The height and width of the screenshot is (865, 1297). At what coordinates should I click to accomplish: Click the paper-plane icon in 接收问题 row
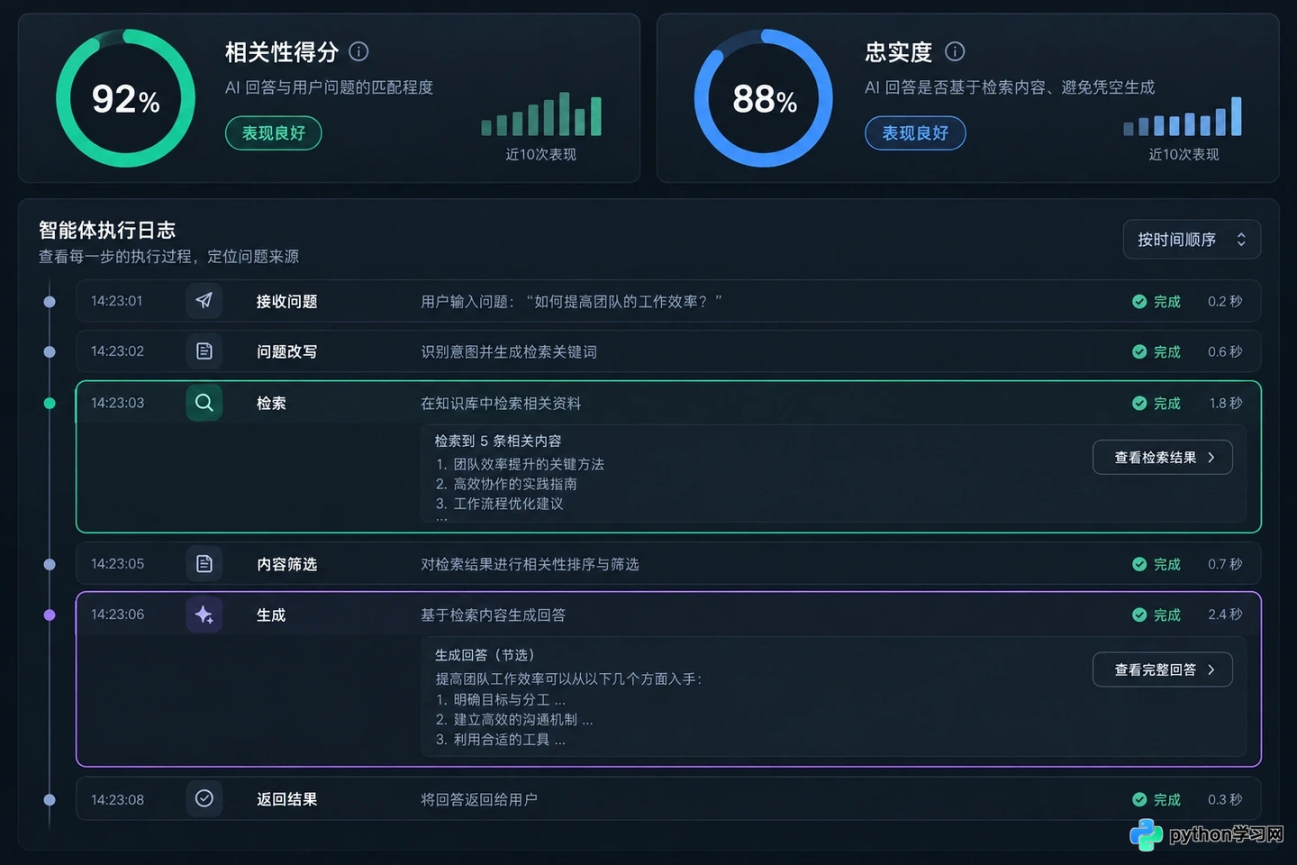[204, 301]
